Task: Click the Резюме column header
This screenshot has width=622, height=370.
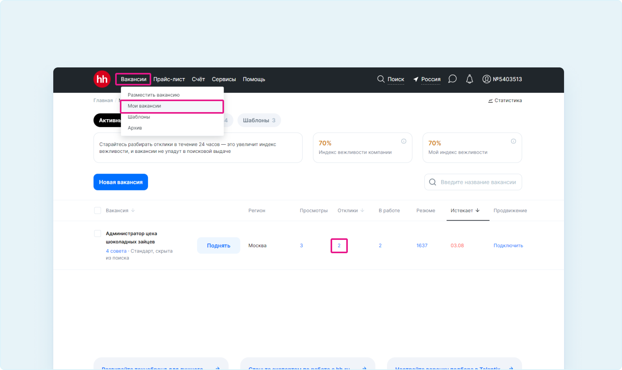Action: click(426, 211)
